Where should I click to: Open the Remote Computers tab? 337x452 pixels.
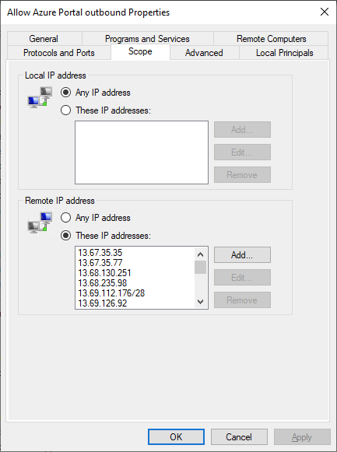coord(272,39)
